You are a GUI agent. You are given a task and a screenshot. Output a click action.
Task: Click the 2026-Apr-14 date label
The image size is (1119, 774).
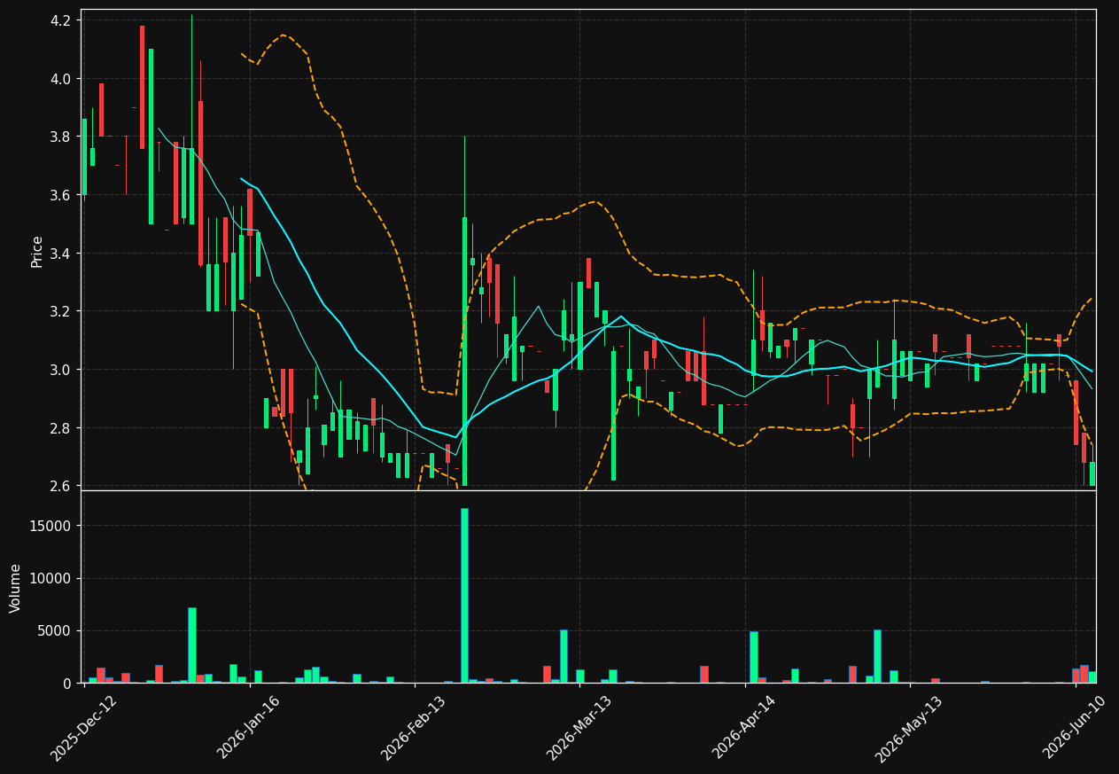pos(745,728)
